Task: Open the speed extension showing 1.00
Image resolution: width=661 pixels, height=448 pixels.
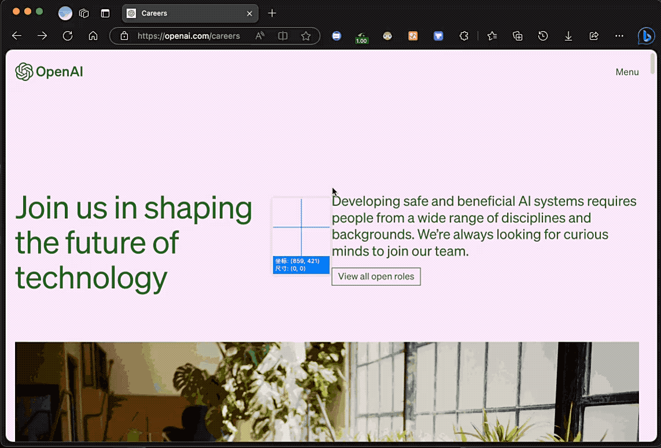Action: point(362,38)
